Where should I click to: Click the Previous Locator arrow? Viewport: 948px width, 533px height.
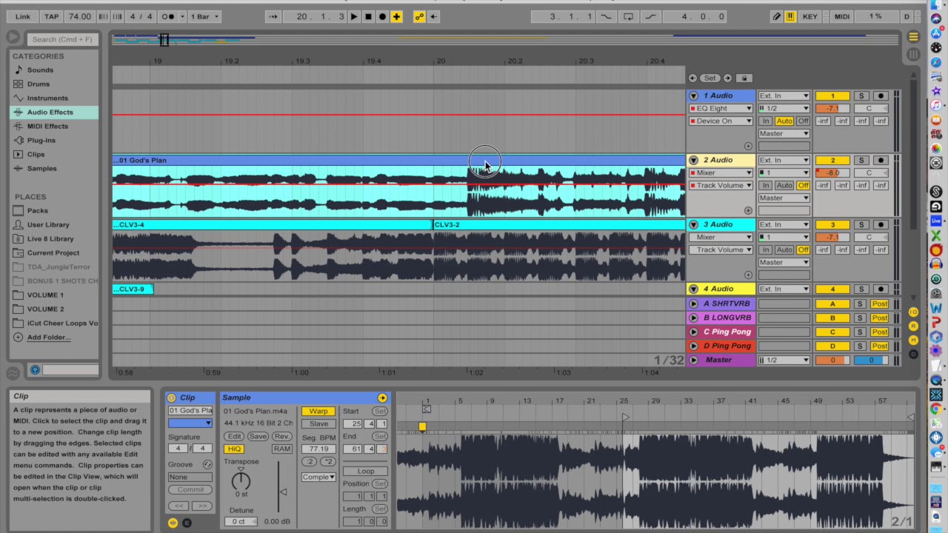point(692,78)
